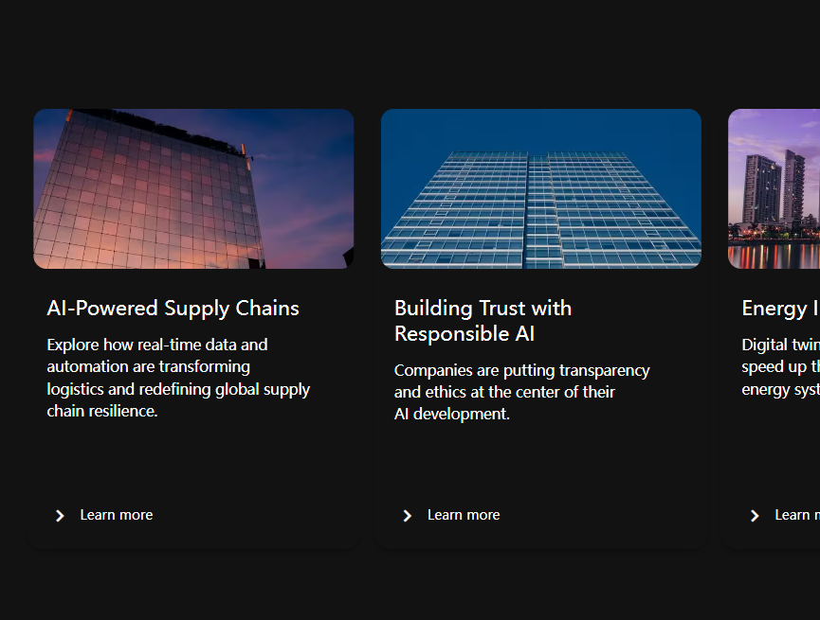Viewport: 820px width, 620px height.
Task: Click description starting 'Explore how real-time data'
Action: click(178, 378)
